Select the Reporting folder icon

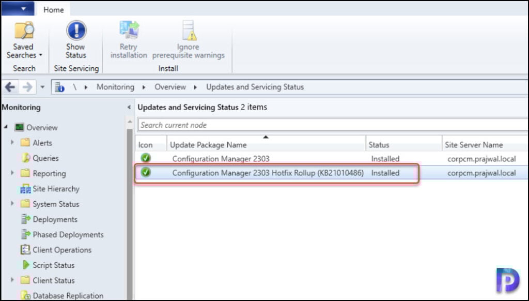pos(25,173)
